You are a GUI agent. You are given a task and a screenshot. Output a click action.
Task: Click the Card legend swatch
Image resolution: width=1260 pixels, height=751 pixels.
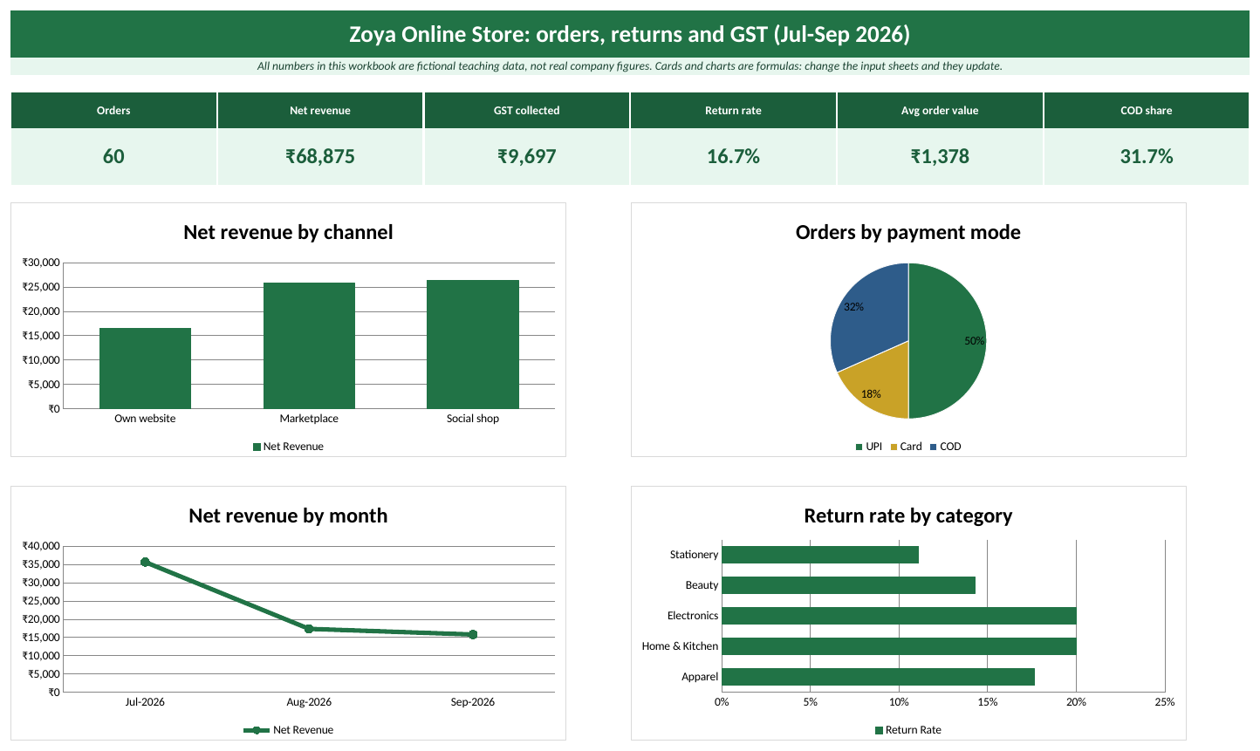pos(894,447)
